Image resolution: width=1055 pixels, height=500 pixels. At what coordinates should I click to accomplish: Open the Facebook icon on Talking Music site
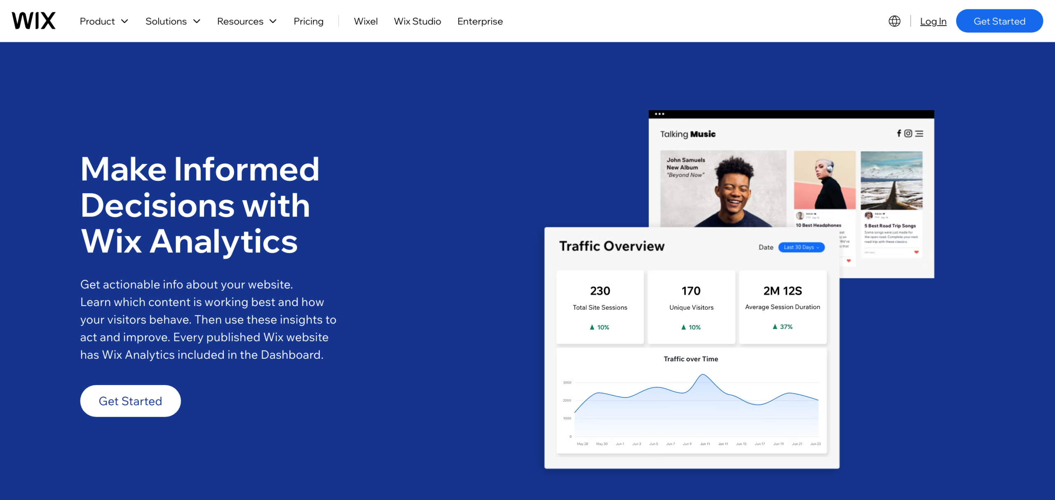pyautogui.click(x=899, y=133)
